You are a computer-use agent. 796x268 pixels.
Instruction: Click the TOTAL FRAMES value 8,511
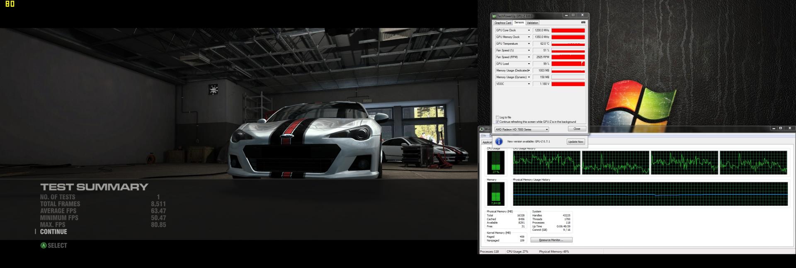(158, 204)
